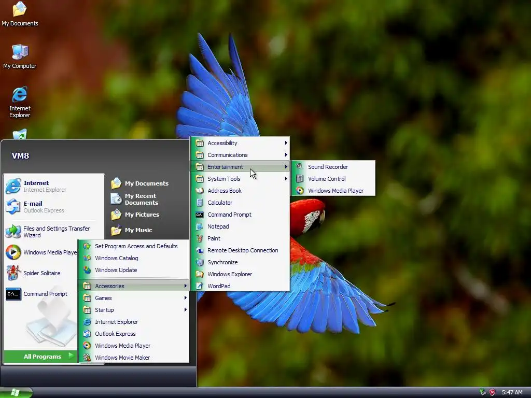Image resolution: width=531 pixels, height=398 pixels.
Task: Open Windows Catalog icon
Action: click(87, 258)
